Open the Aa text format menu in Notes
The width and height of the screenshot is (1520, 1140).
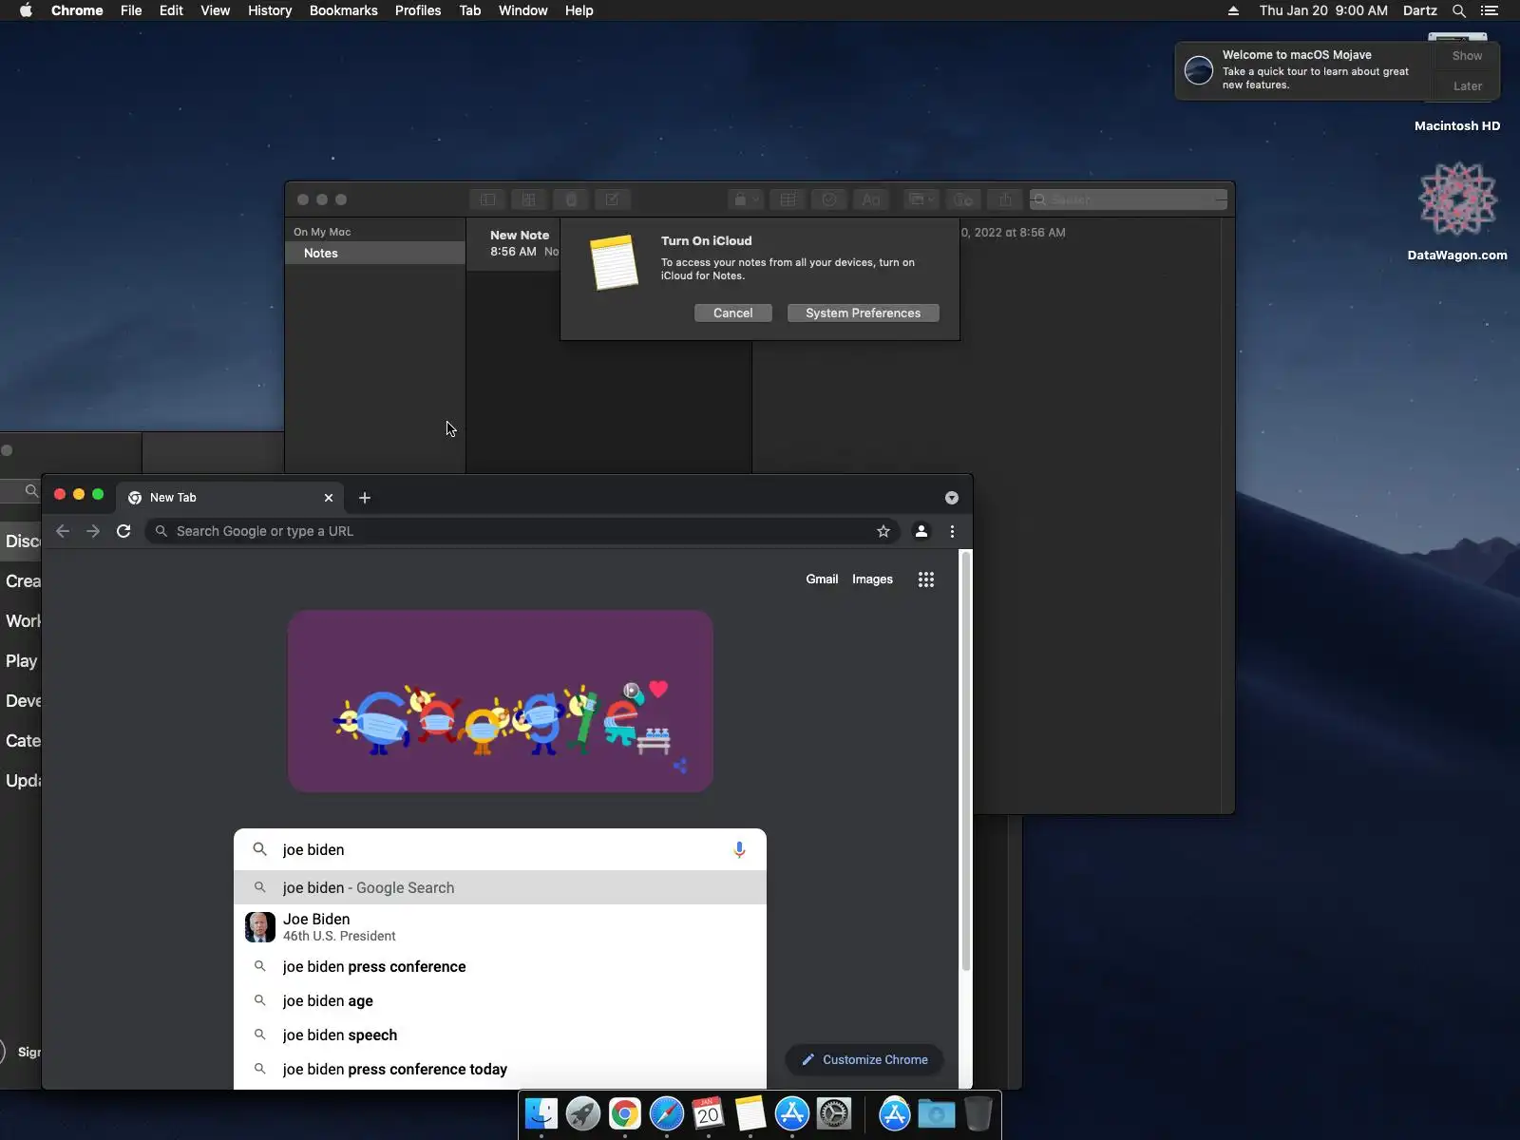pos(871,199)
